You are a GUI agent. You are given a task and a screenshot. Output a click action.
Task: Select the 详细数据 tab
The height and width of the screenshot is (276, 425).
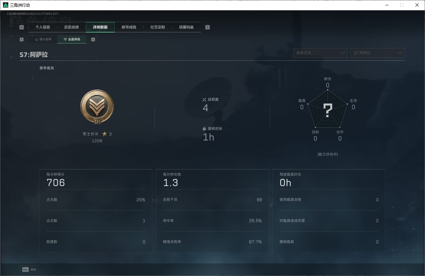(x=100, y=27)
